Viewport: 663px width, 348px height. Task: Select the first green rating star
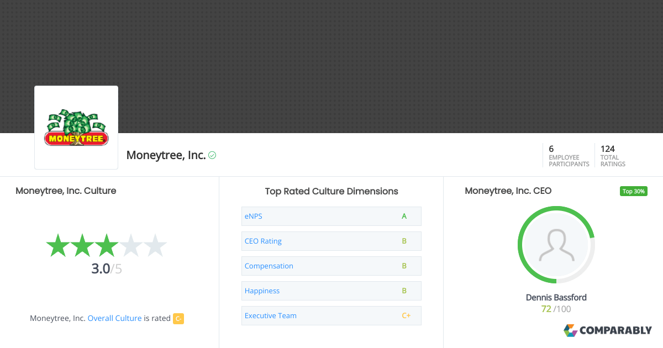pyautogui.click(x=57, y=245)
